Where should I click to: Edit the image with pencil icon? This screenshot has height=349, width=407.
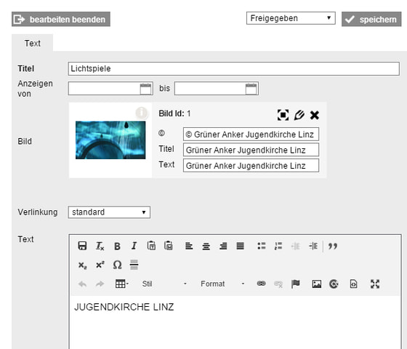pos(299,115)
